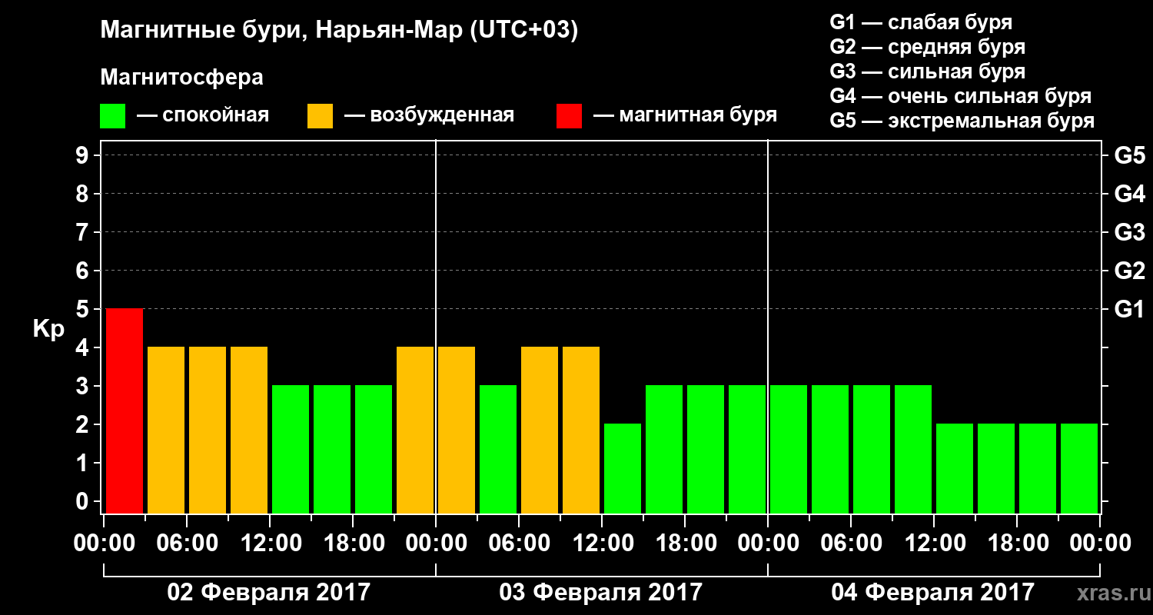Screen dimensions: 1153x615
Task: Click the '02 Февраля 2017' date label
Action: pyautogui.click(x=269, y=593)
